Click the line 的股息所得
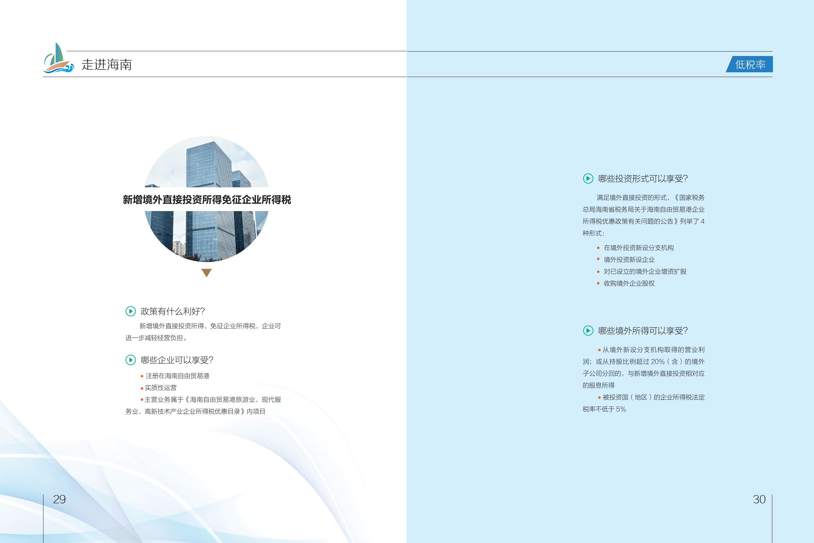 (598, 386)
